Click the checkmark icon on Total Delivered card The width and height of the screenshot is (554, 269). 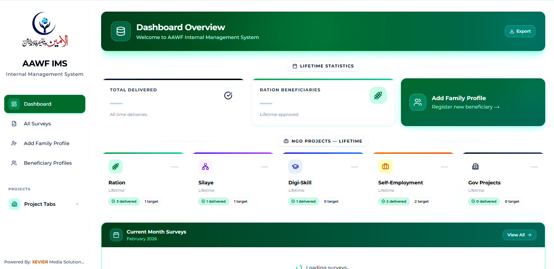tap(228, 96)
